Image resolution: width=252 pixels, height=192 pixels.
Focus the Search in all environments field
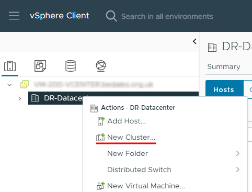coord(167,16)
